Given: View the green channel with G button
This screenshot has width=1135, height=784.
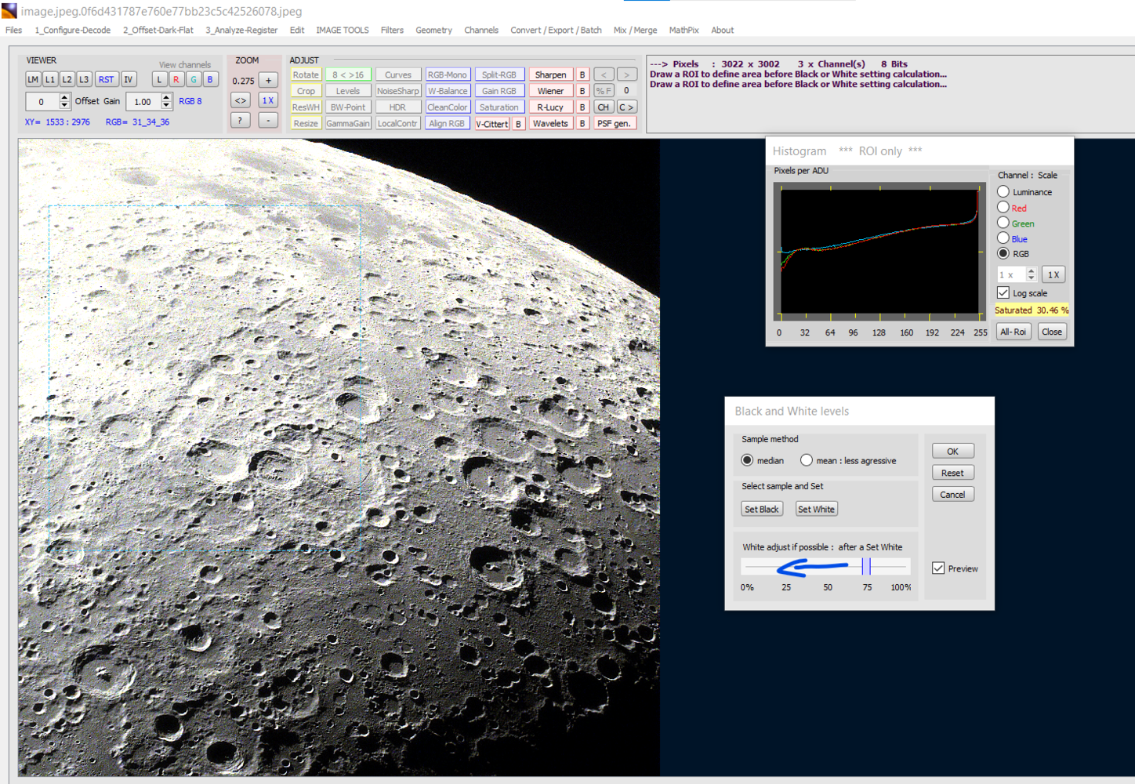Looking at the screenshot, I should pos(194,79).
